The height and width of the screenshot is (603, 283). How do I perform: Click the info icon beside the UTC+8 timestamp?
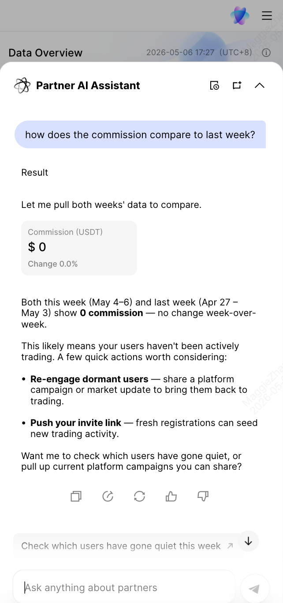pos(266,53)
